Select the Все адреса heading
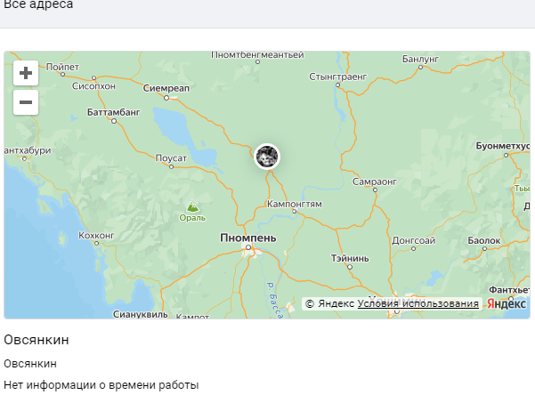 coord(38,4)
